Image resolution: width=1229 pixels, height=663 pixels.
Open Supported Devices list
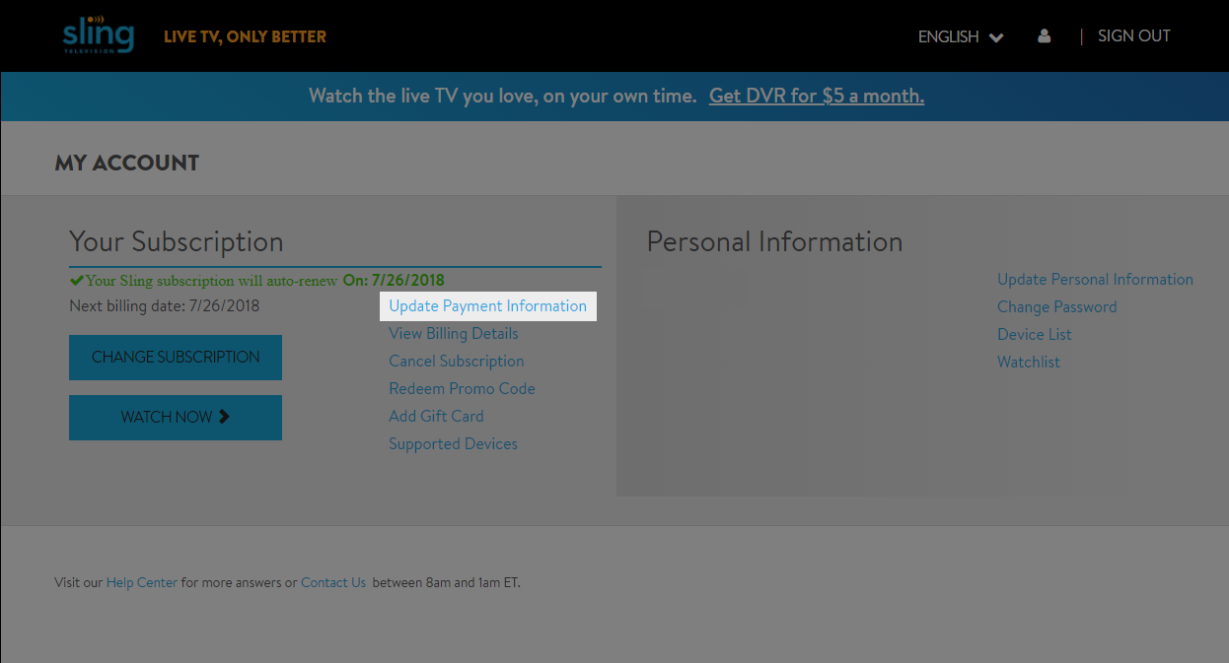(453, 444)
